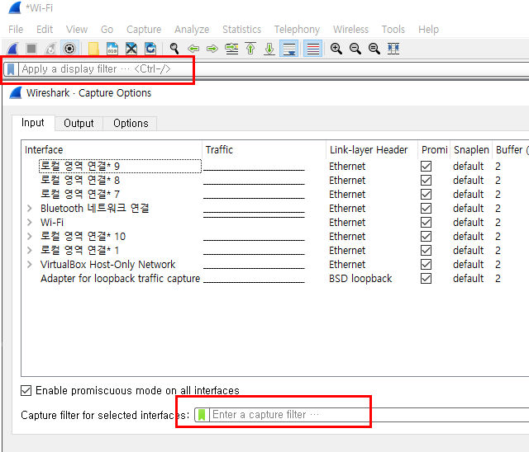Screen dimensions: 529x452
Task: Click Snaplen column header
Action: [471, 150]
